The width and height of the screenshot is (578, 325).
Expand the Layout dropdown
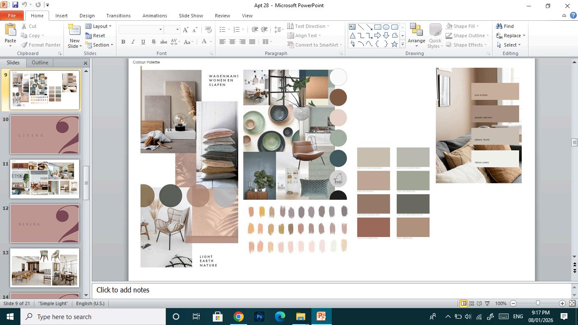coord(100,26)
